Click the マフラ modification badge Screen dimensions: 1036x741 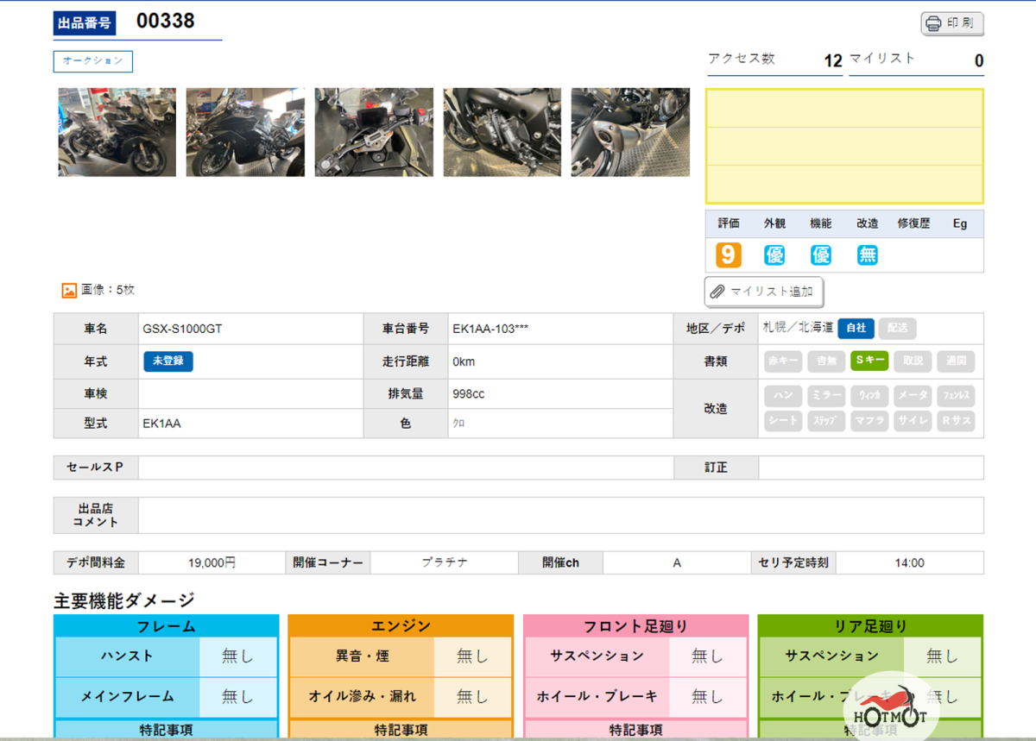coord(869,421)
